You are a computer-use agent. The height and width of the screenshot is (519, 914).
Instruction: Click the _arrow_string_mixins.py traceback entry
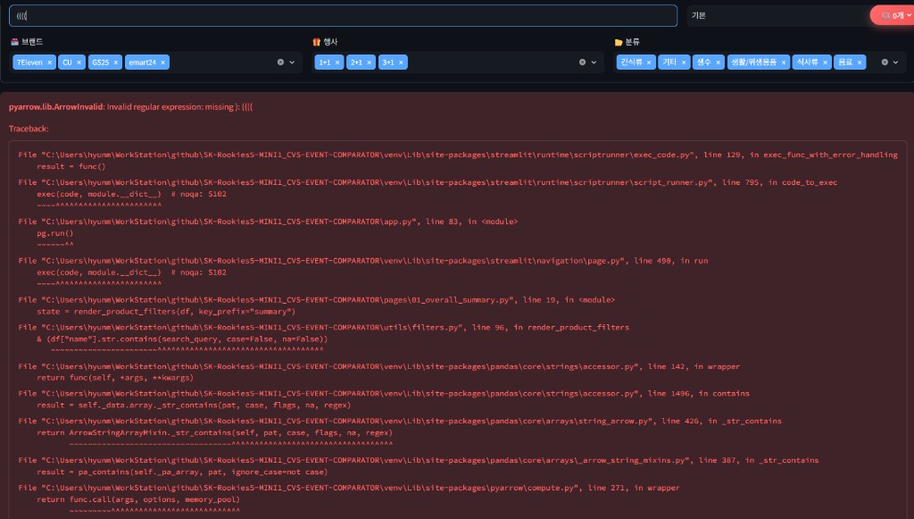[x=418, y=460]
